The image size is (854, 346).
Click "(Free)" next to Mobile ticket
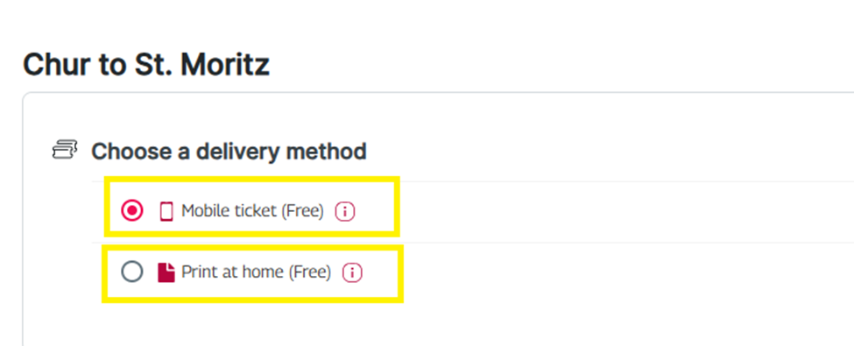(x=302, y=211)
